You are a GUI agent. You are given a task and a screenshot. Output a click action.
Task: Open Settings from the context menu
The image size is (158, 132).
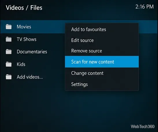pos(102,84)
